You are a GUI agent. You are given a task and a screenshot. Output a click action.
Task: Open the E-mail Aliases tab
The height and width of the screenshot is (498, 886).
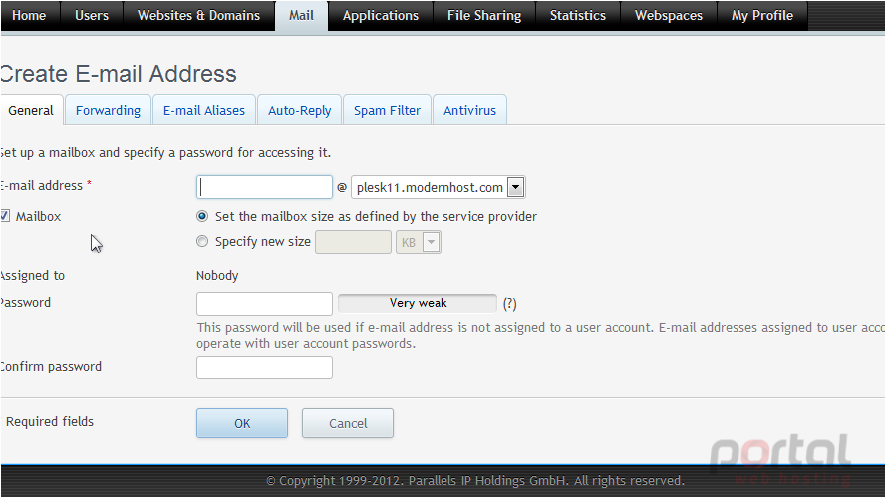pos(204,111)
